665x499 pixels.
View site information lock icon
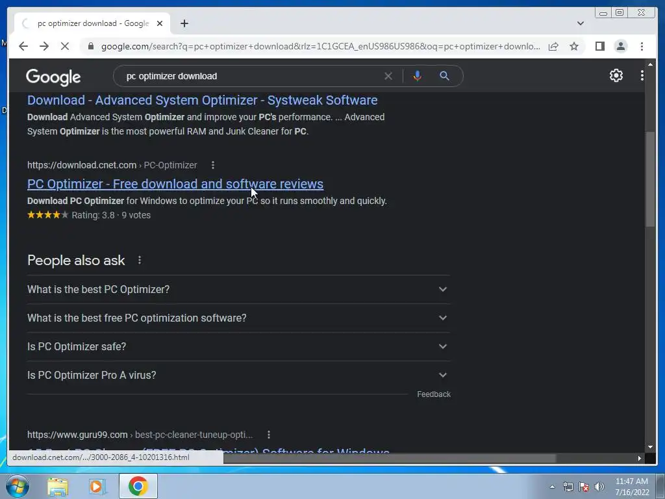(x=91, y=46)
